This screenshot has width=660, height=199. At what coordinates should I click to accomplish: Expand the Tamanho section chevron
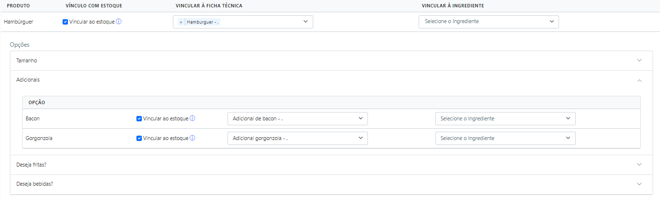(x=639, y=60)
